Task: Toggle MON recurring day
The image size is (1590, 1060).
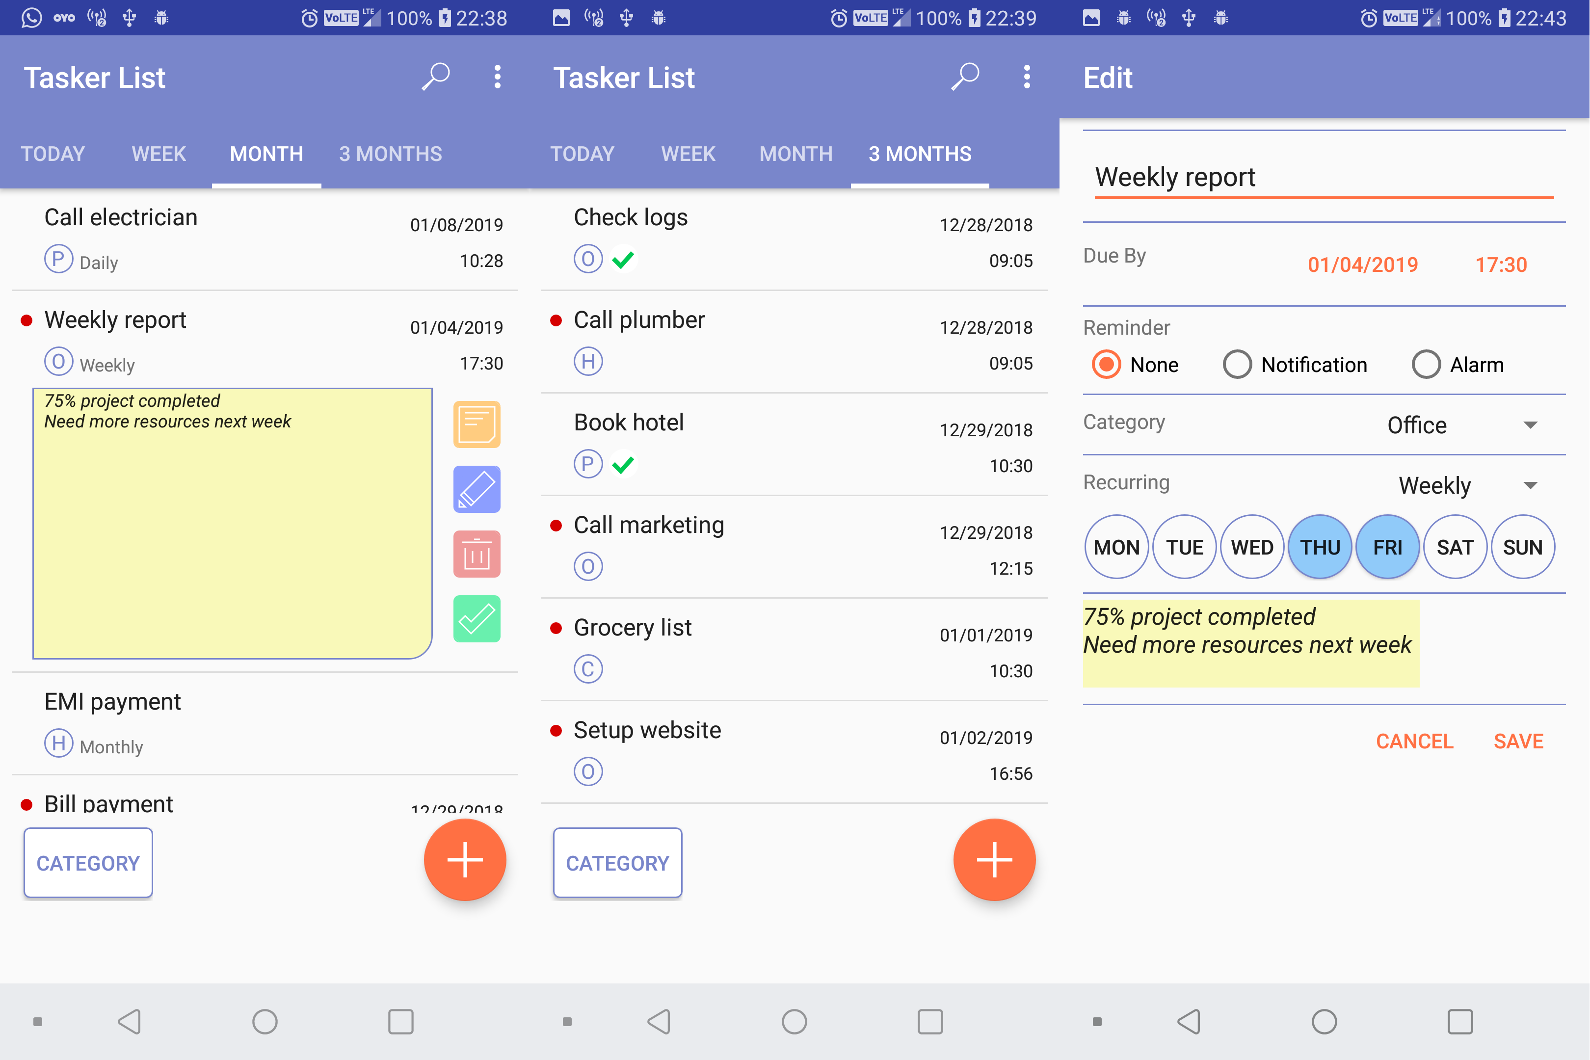Action: tap(1117, 547)
